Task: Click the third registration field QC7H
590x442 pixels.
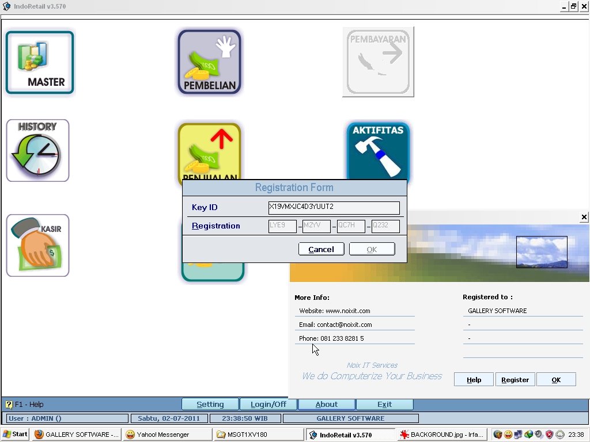Action: (x=351, y=226)
